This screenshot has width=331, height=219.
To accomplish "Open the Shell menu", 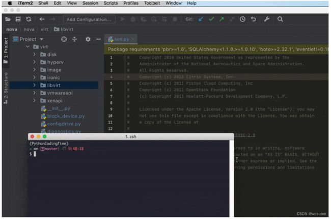I will [43, 3].
